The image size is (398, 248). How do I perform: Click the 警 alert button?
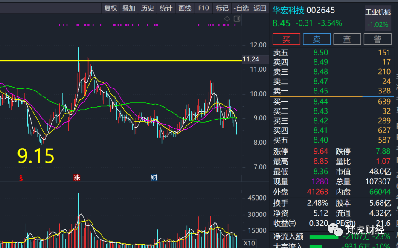[378, 39]
